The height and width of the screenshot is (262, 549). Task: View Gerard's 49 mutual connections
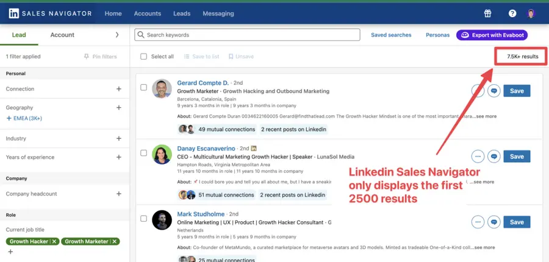coord(217,129)
